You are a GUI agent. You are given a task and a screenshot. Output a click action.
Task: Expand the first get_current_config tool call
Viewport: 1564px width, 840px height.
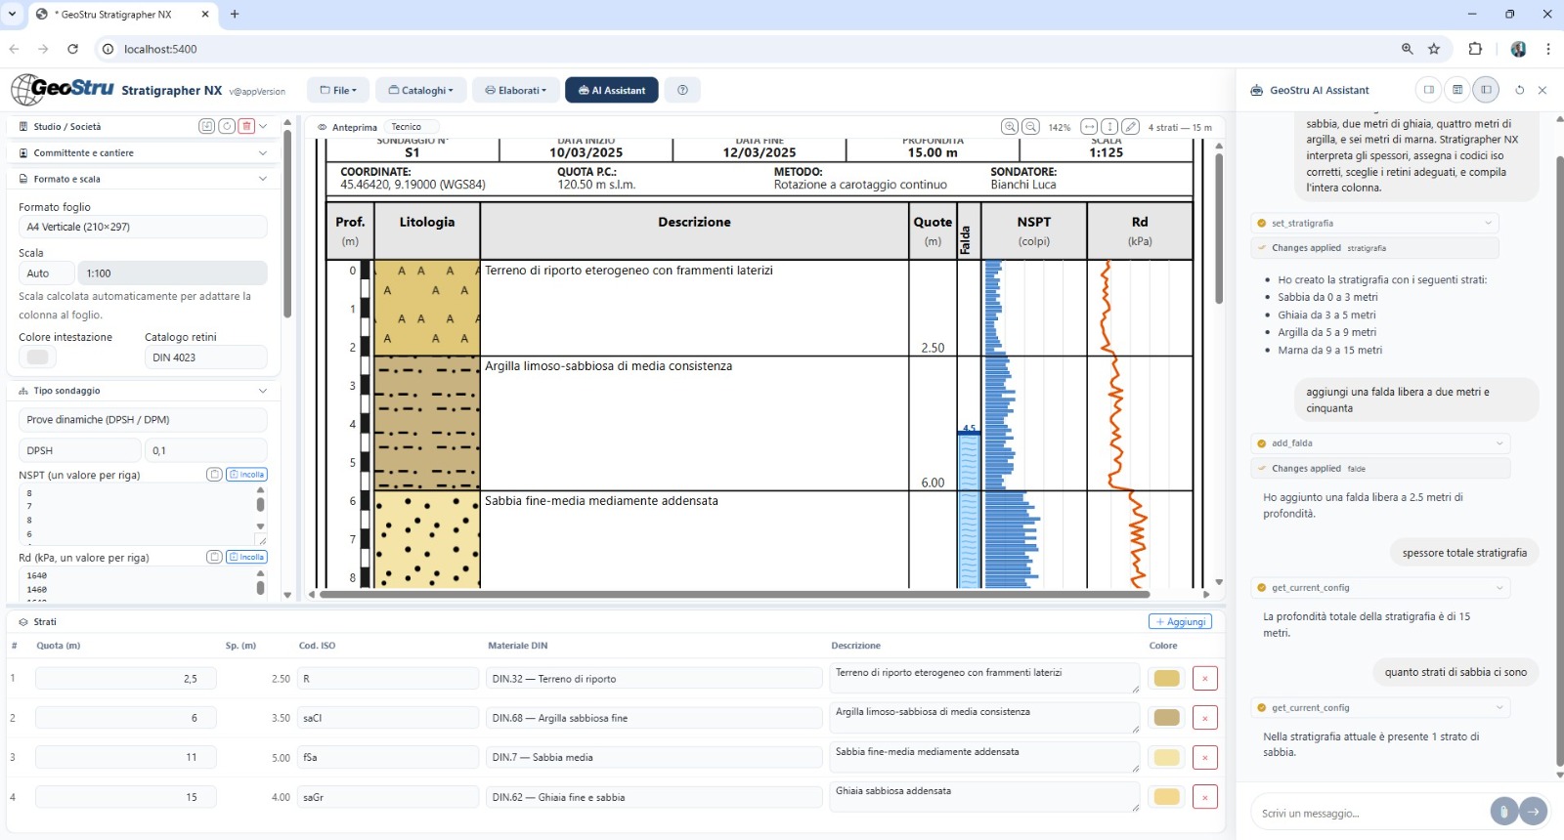point(1381,588)
